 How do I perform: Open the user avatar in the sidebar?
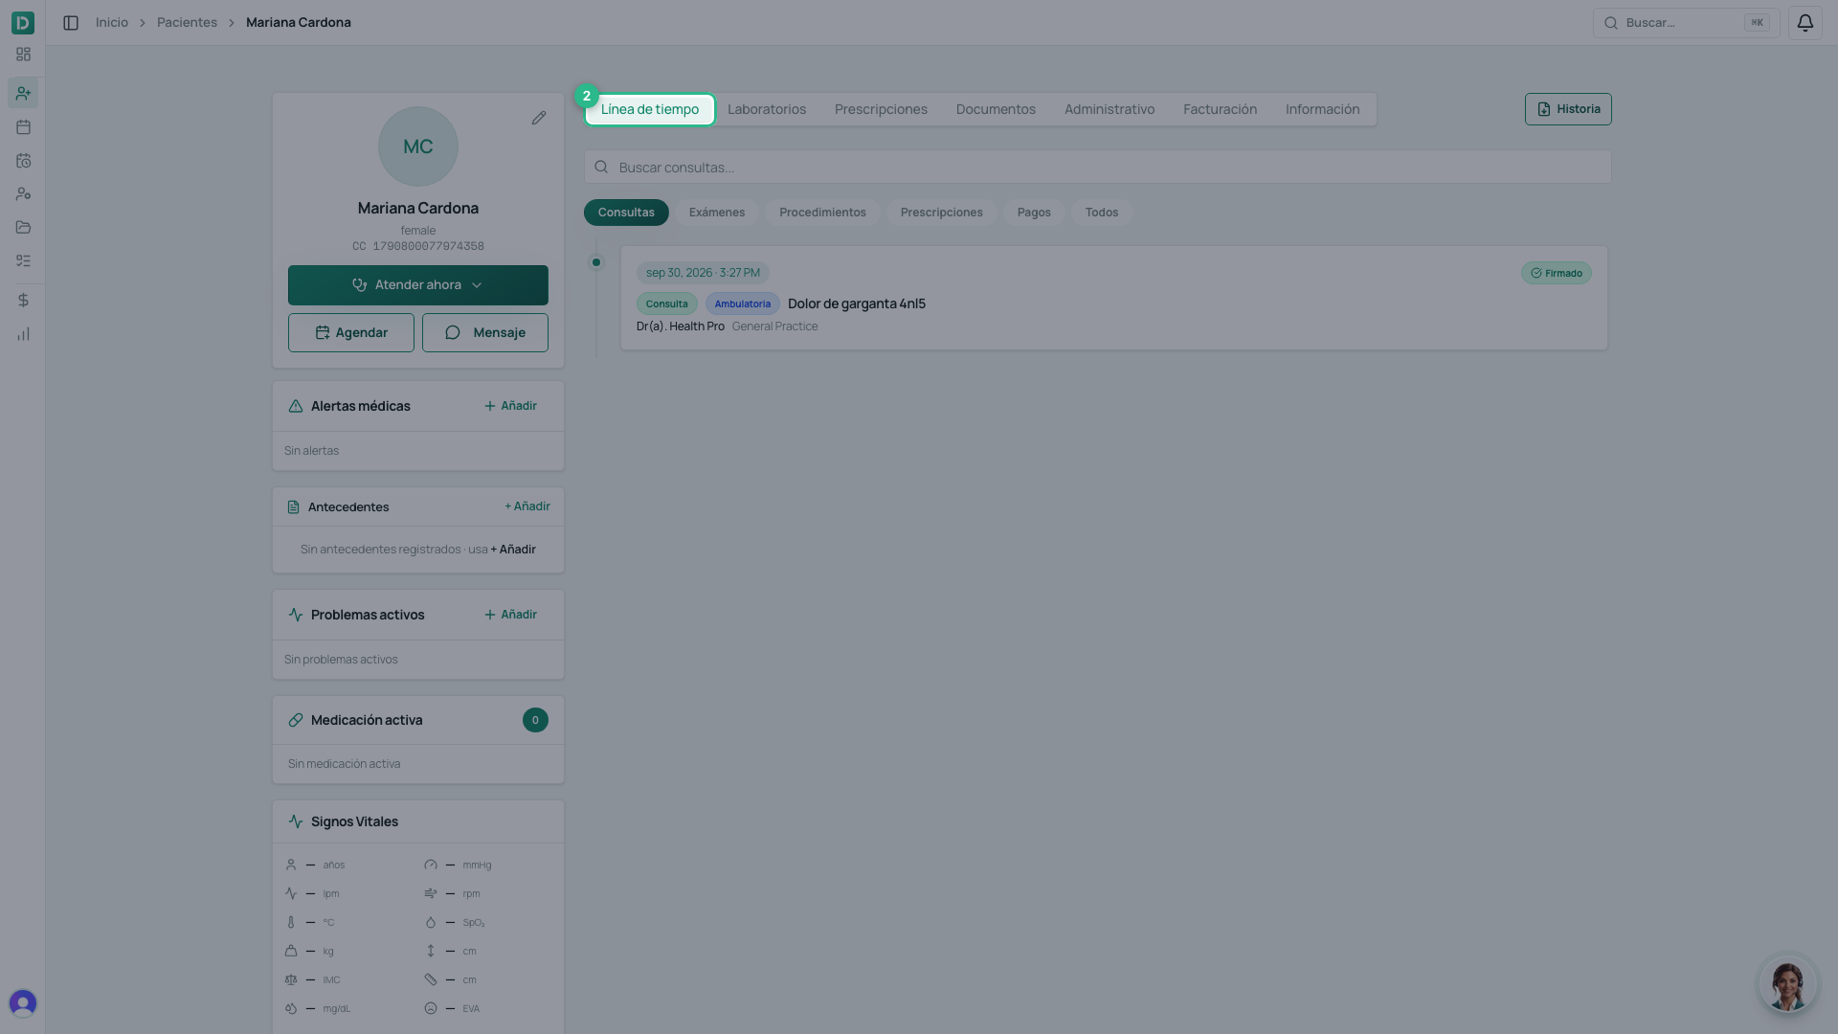click(23, 1002)
